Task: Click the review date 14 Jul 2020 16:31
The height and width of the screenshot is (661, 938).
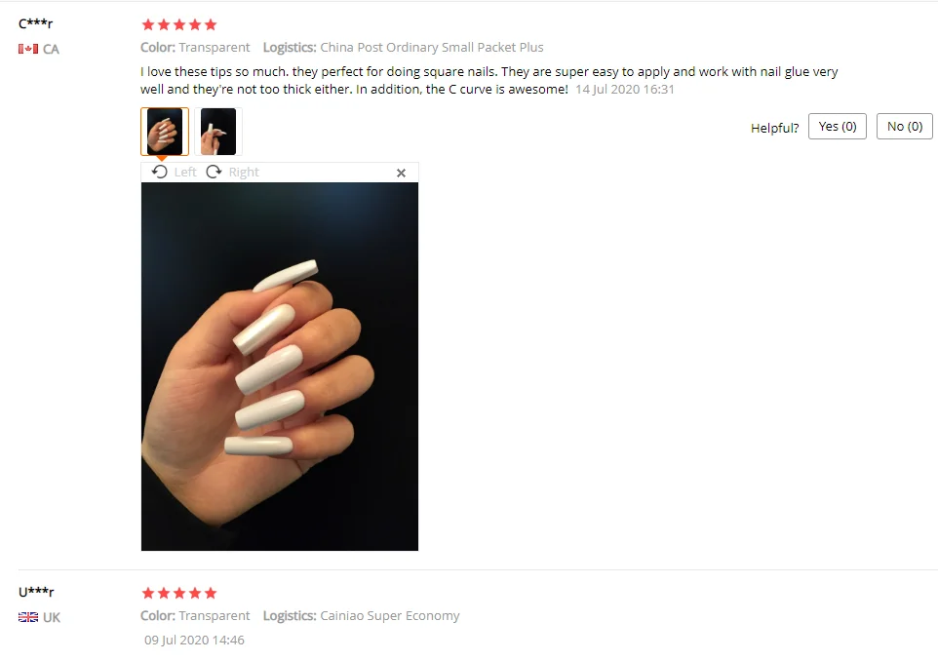Action: (625, 89)
